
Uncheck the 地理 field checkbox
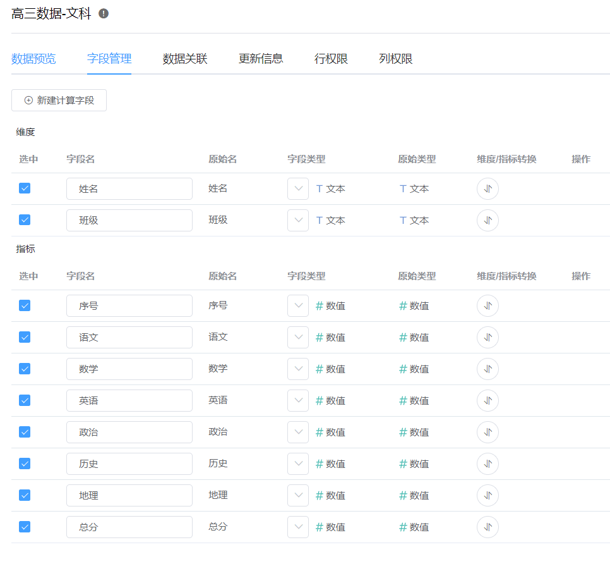[x=25, y=496]
